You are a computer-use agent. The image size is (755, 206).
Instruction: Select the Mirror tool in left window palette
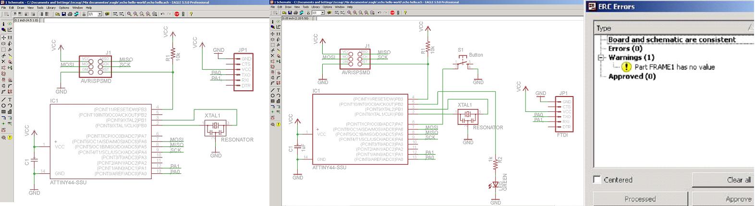pyautogui.click(x=3, y=43)
